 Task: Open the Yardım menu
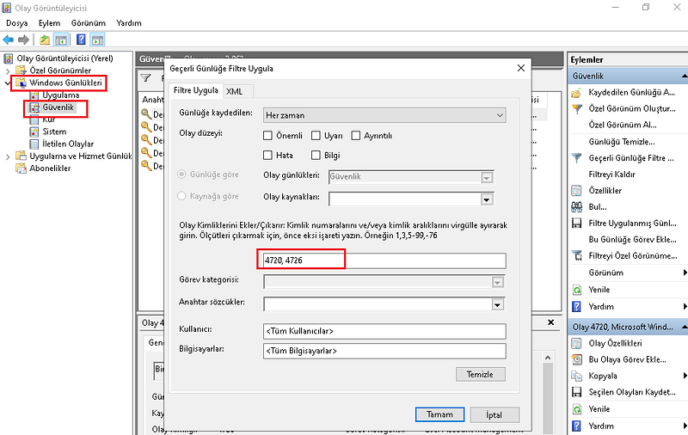128,23
